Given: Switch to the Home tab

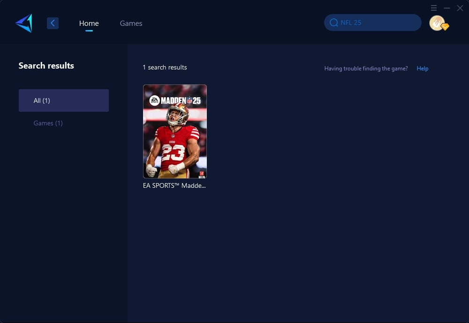Looking at the screenshot, I should coord(89,23).
